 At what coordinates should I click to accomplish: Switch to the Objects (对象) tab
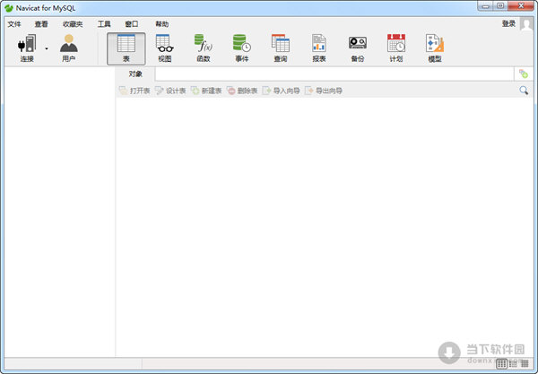pos(135,74)
